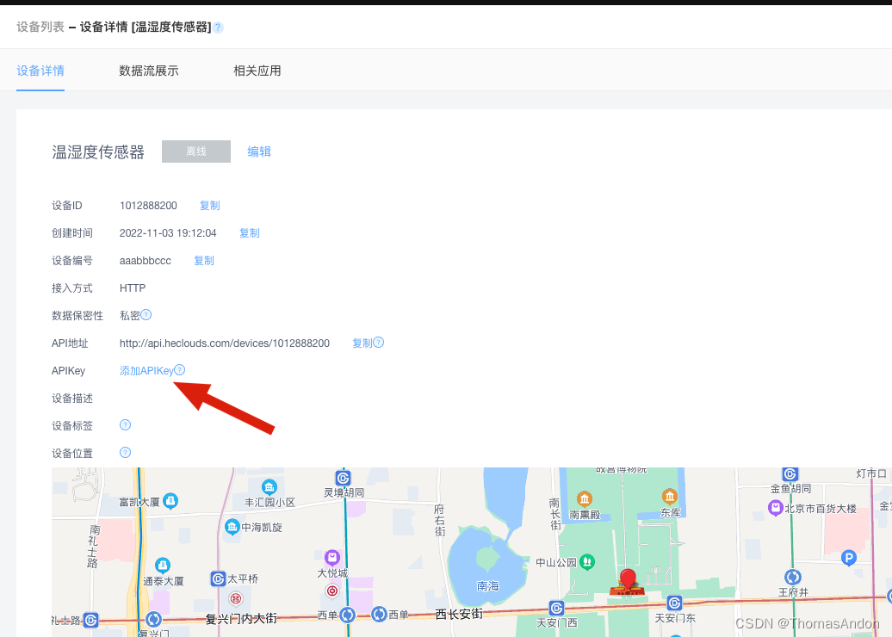This screenshot has height=637, width=892.
Task: Copy the API address with its 复制 link
Action: pyautogui.click(x=362, y=342)
